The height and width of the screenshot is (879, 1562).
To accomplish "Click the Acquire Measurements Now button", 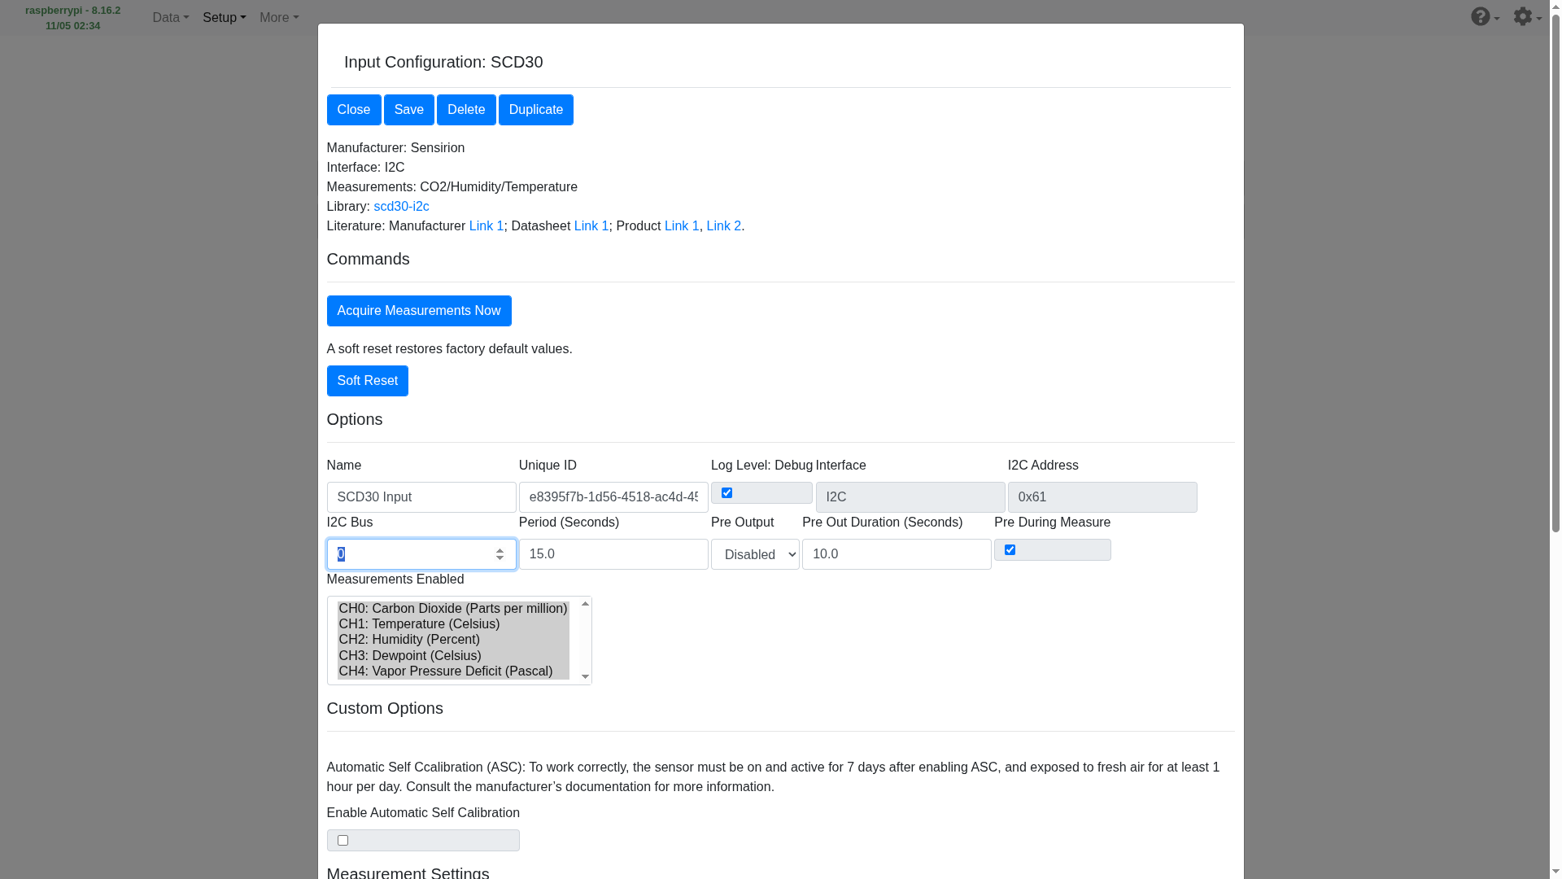I will [x=418, y=311].
